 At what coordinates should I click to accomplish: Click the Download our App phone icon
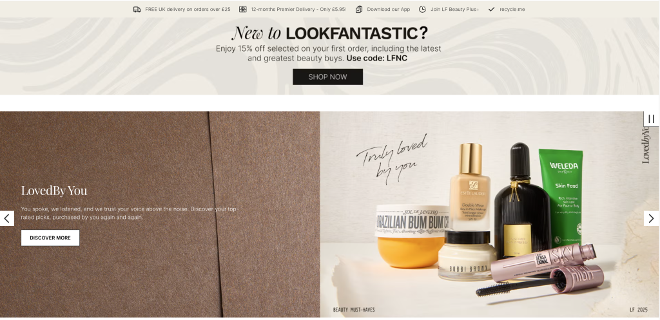[x=359, y=9]
